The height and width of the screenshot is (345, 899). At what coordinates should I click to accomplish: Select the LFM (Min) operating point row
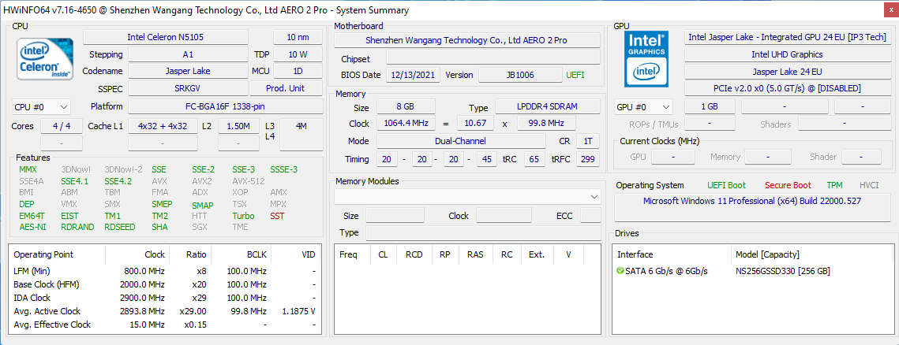[x=164, y=271]
